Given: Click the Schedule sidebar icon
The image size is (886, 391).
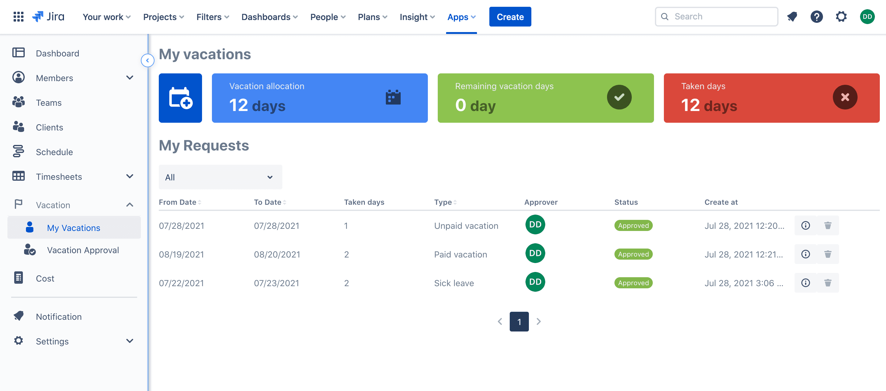Looking at the screenshot, I should (19, 151).
